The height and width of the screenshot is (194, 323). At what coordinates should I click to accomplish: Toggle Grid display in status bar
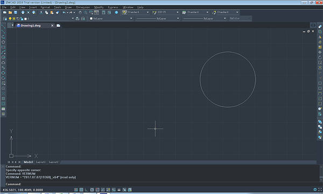[81, 190]
